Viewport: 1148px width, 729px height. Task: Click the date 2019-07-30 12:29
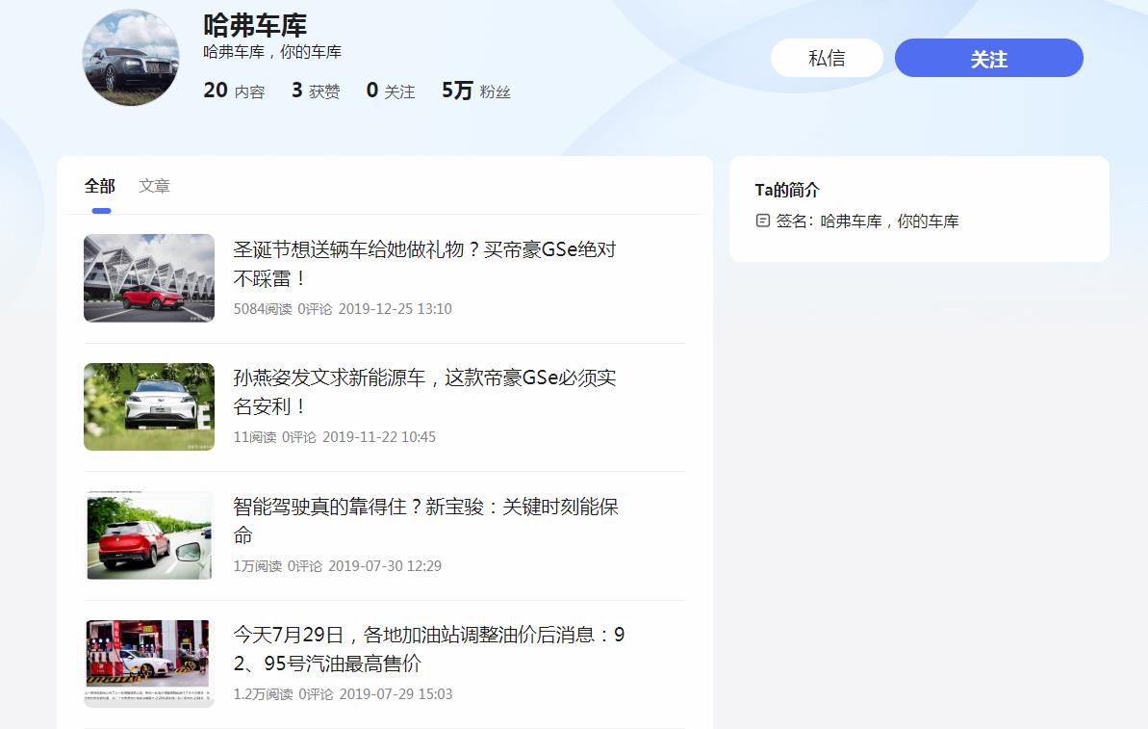click(385, 566)
